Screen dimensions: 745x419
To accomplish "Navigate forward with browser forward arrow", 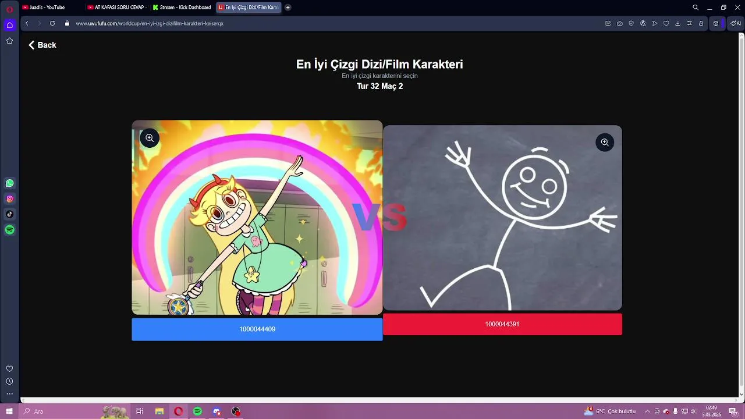I will pyautogui.click(x=40, y=23).
